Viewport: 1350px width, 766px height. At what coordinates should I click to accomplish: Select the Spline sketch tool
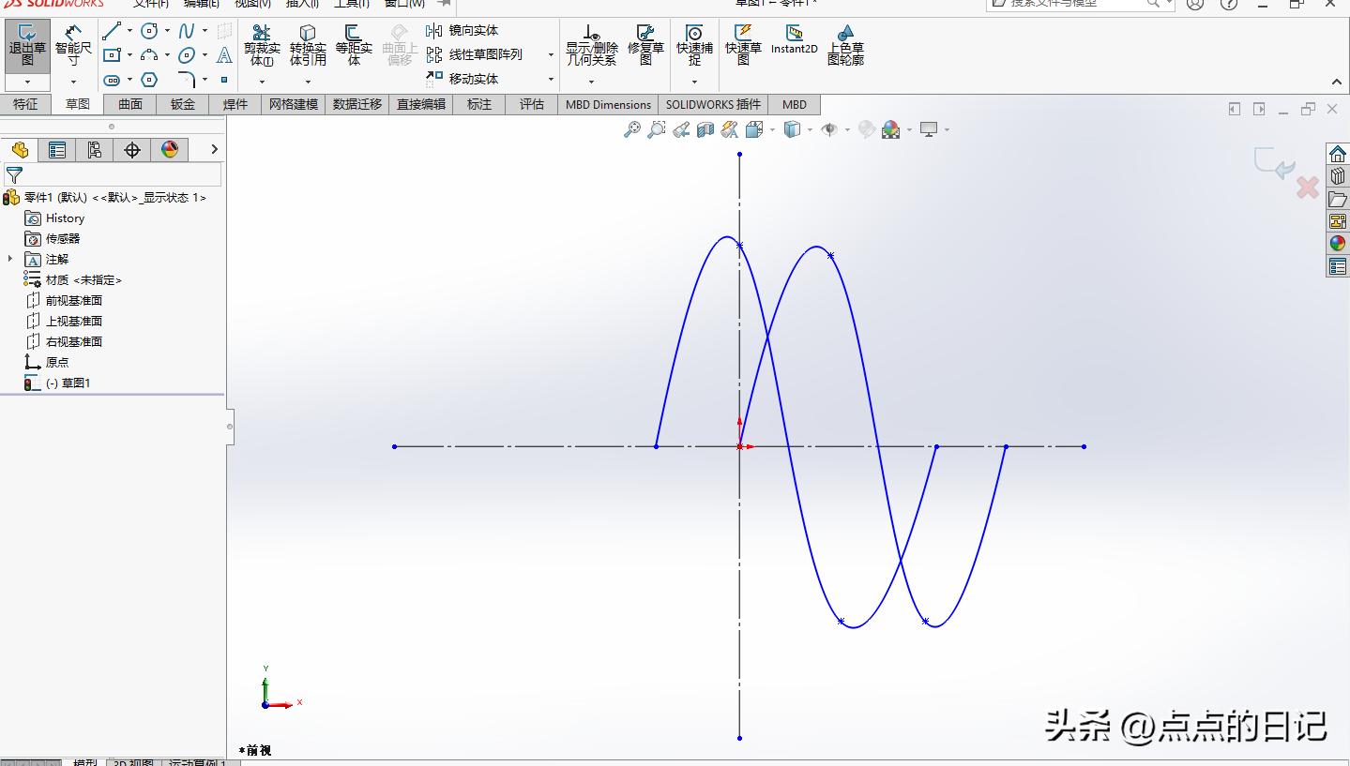pyautogui.click(x=187, y=31)
